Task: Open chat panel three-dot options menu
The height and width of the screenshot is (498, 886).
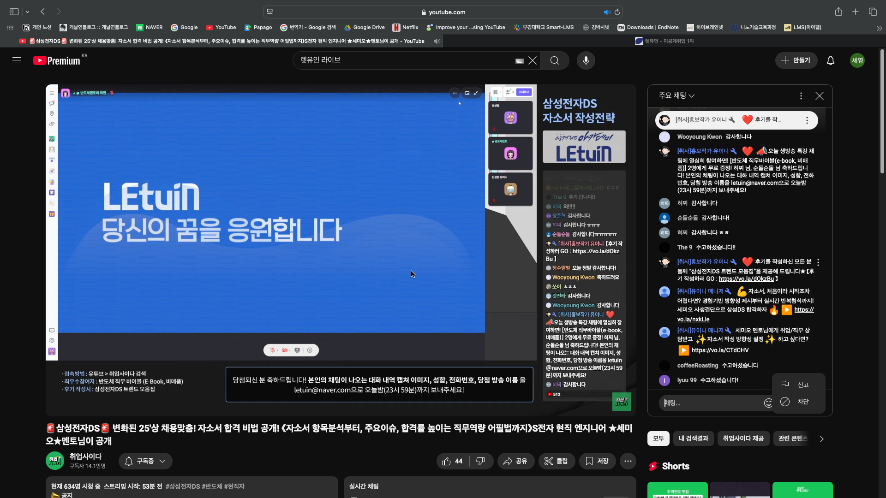Action: click(x=801, y=96)
